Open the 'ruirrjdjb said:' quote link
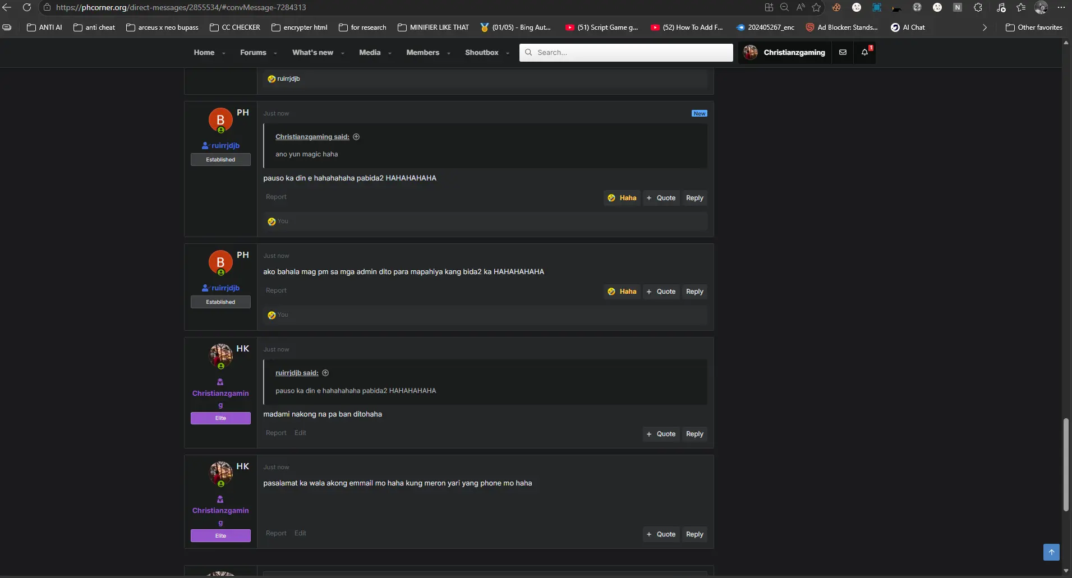The image size is (1072, 578). [x=297, y=373]
